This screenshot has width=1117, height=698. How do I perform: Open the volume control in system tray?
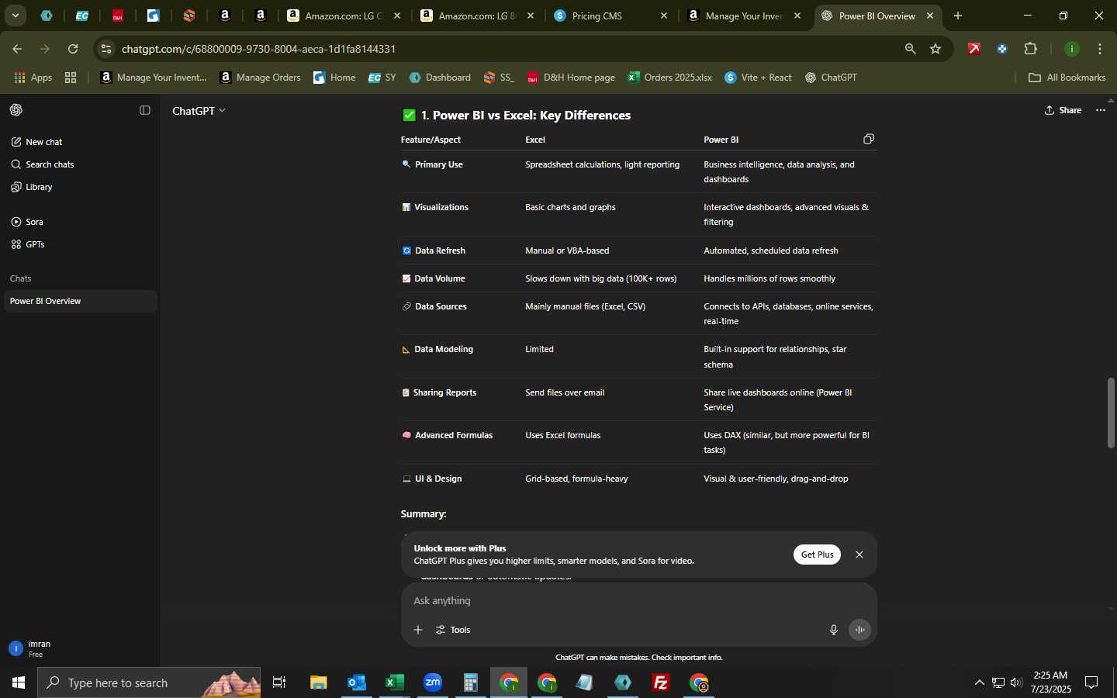[x=1016, y=682]
